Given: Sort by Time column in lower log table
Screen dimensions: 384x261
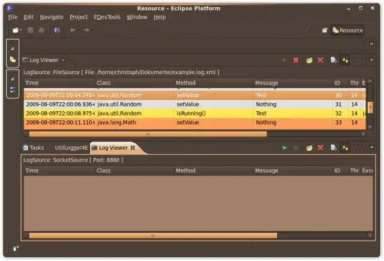Looking at the screenshot, I should click(x=59, y=171).
